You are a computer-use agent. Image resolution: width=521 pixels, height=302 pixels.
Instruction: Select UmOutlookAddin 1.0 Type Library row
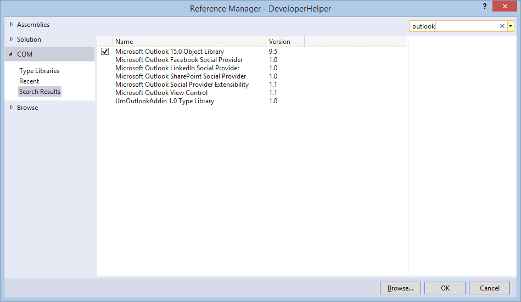point(253,101)
